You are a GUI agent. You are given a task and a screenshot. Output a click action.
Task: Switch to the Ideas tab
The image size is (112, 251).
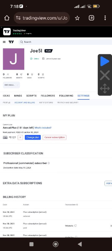coord(6,96)
